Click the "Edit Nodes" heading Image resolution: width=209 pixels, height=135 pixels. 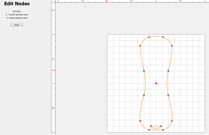(17, 4)
